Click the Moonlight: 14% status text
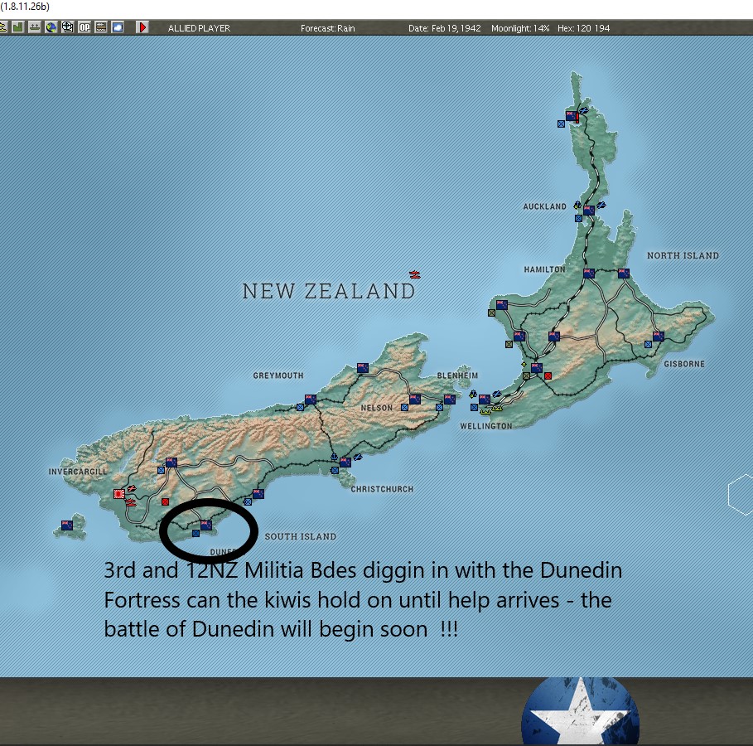This screenshot has height=746, width=753. click(x=520, y=28)
